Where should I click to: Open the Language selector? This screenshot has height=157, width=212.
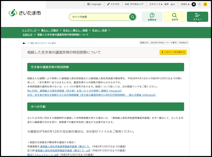pyautogui.click(x=94, y=4)
